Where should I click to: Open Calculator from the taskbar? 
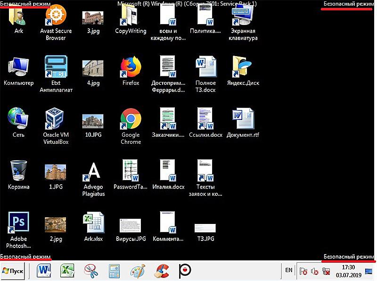tap(114, 271)
